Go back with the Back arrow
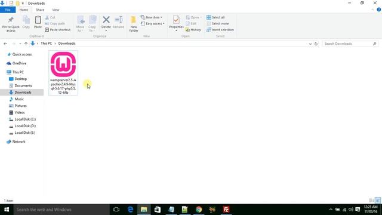Screen dimensions: 382x215 tap(5, 44)
